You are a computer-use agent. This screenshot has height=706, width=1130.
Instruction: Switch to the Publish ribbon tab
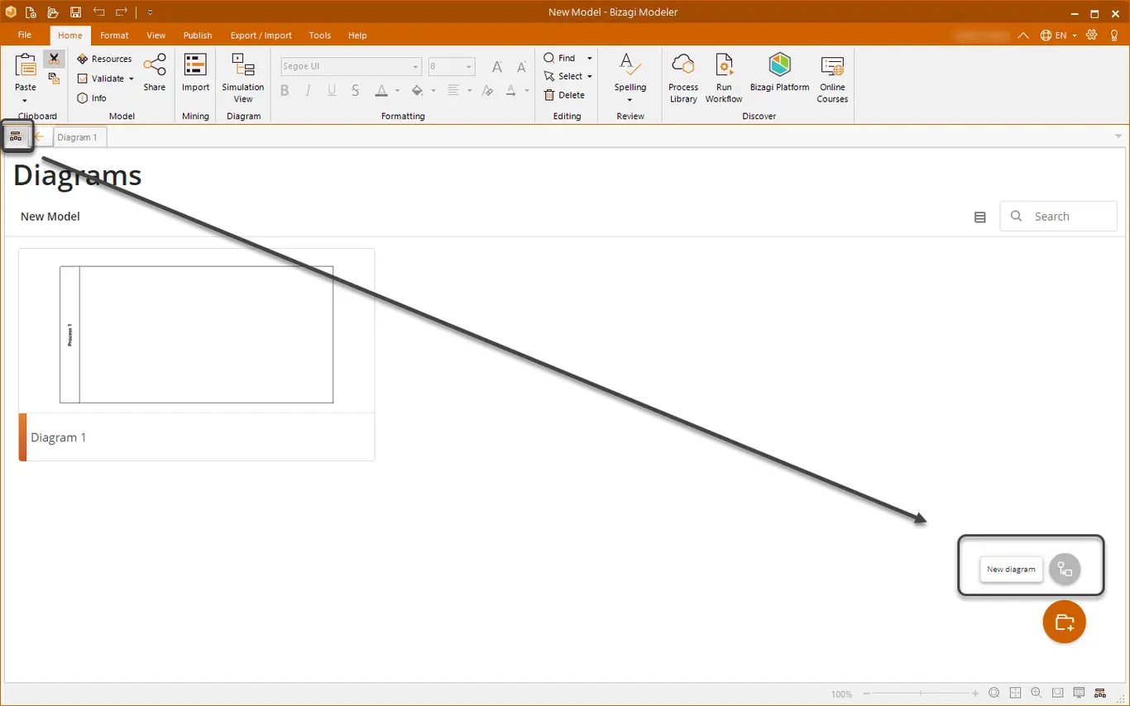tap(198, 36)
